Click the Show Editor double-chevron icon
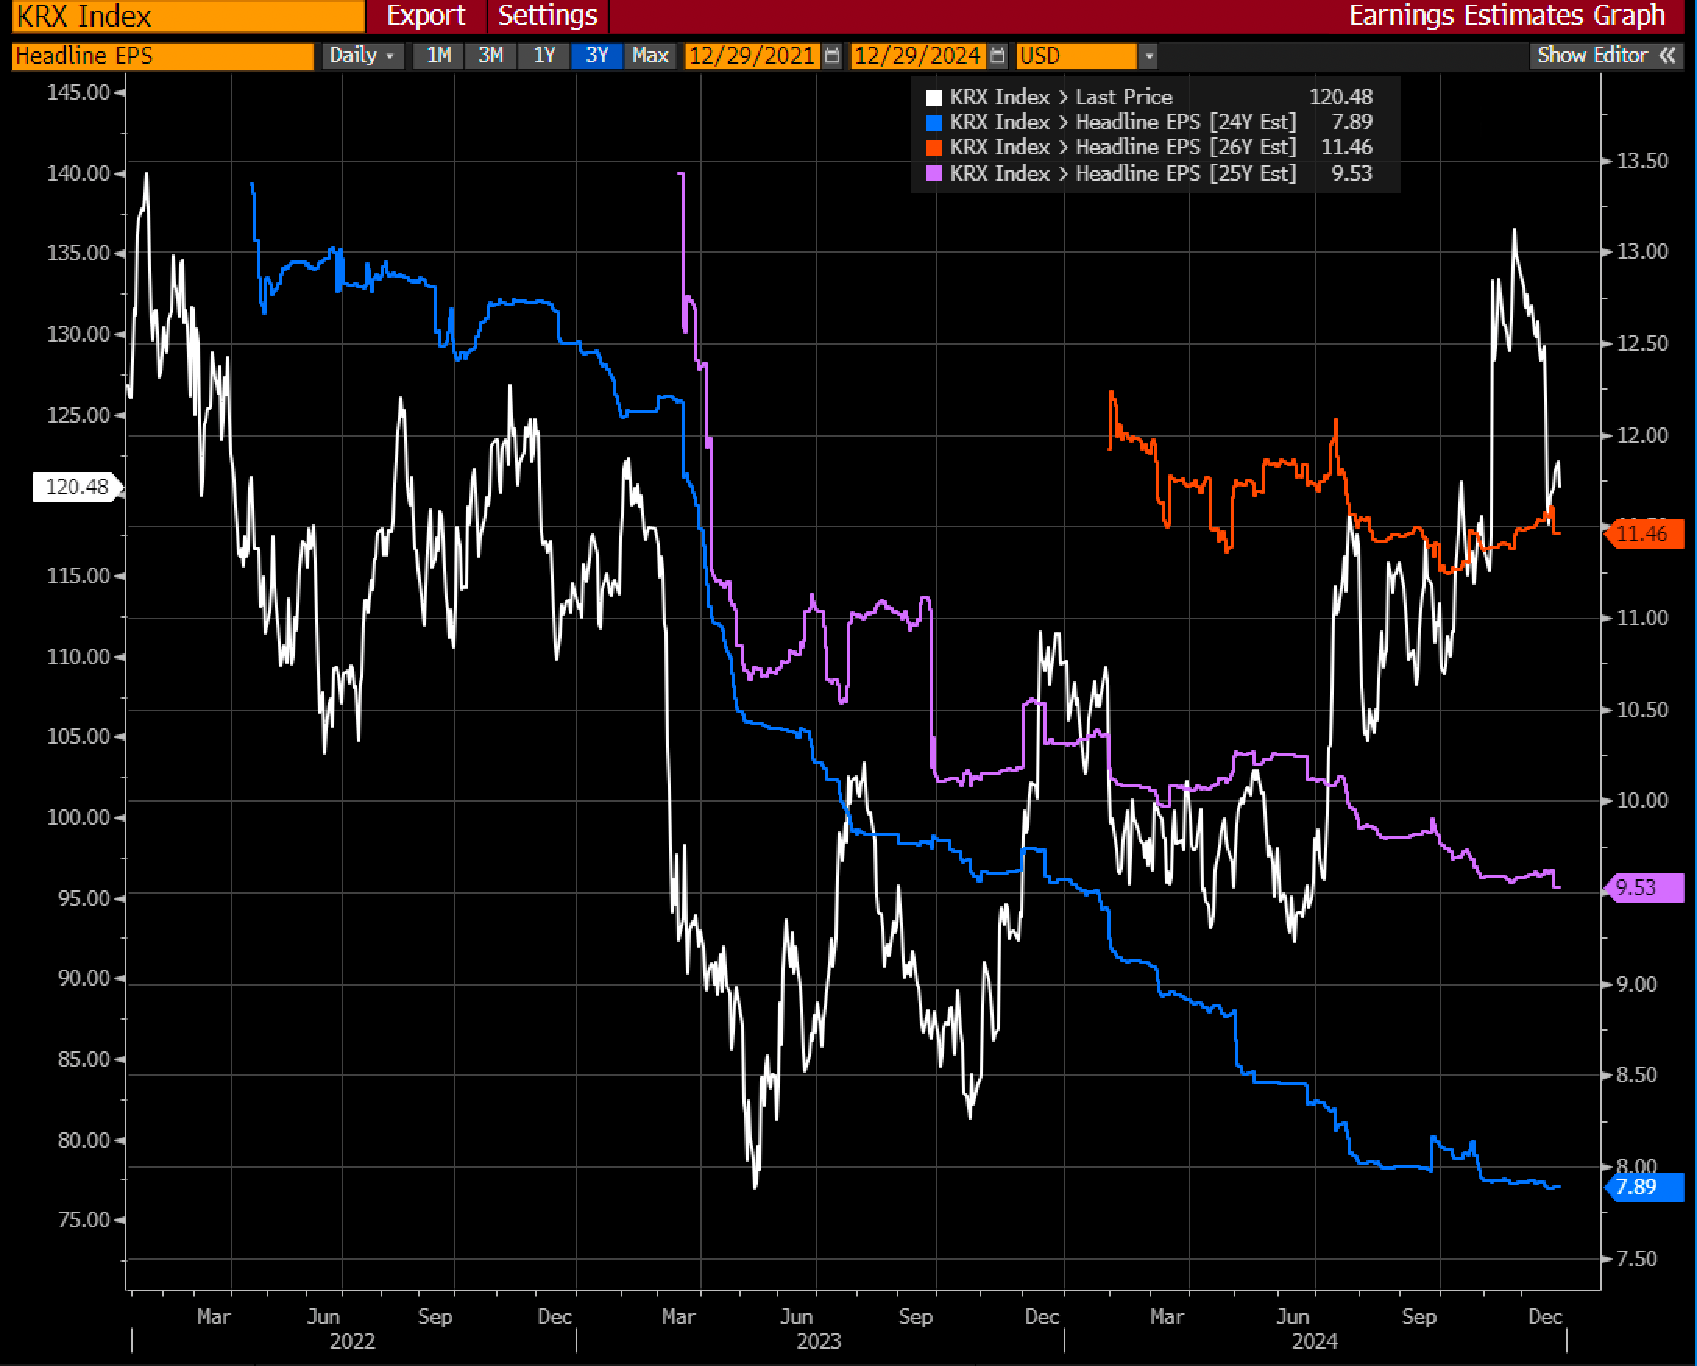 1667,56
